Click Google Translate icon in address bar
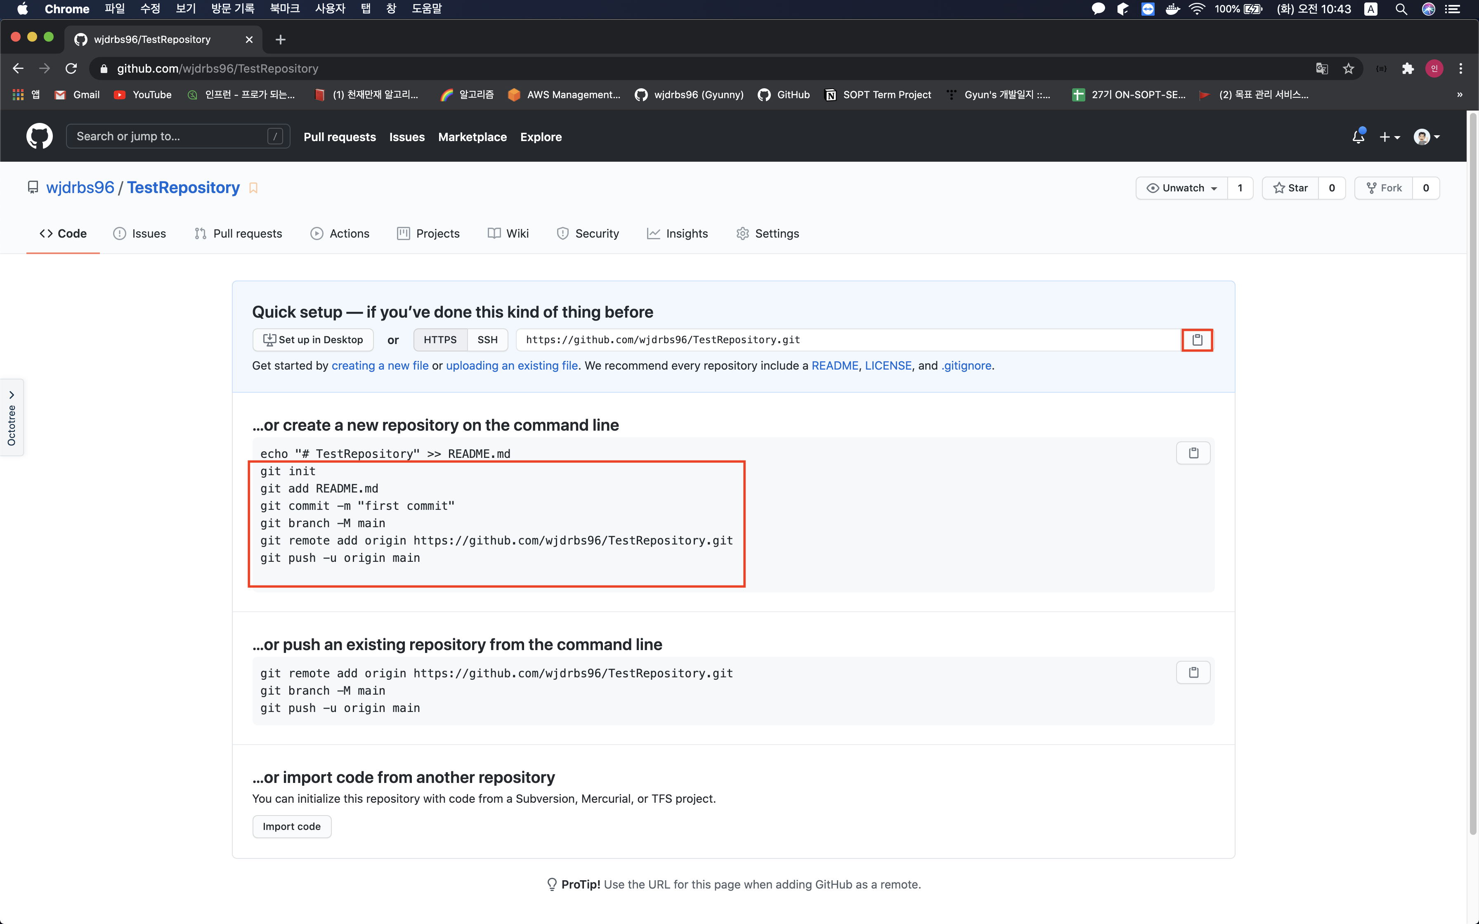 click(x=1321, y=68)
